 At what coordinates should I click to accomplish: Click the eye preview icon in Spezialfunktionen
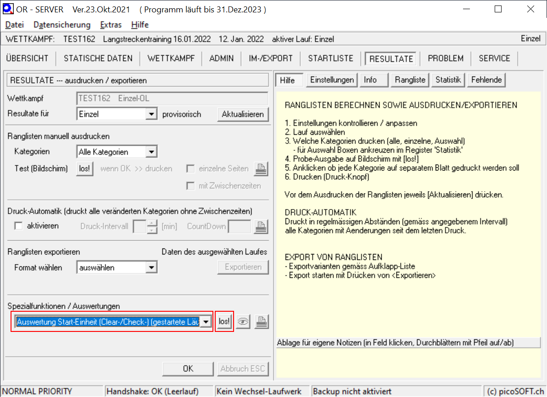(243, 322)
